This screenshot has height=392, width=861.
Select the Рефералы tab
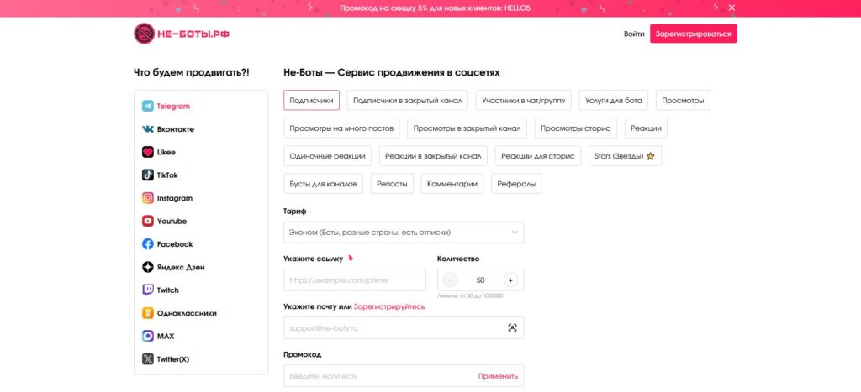coord(516,184)
